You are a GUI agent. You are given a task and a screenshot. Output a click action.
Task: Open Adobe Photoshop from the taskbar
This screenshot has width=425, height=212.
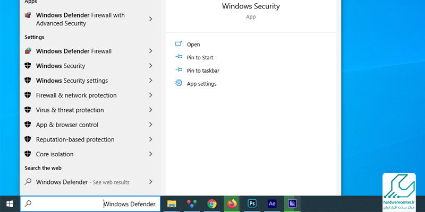(x=252, y=204)
